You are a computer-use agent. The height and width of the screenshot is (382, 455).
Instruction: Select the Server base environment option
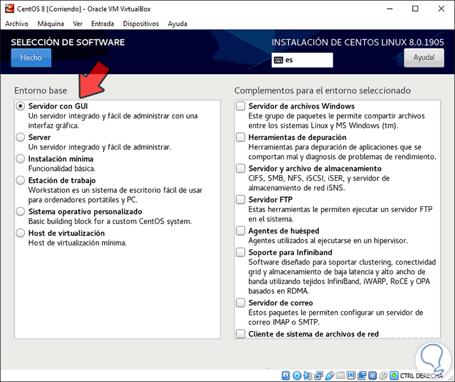coord(21,137)
